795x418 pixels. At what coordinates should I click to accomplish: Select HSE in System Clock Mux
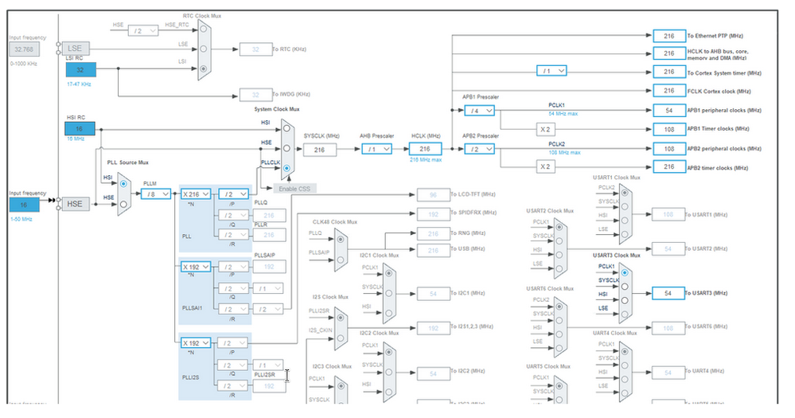click(287, 148)
